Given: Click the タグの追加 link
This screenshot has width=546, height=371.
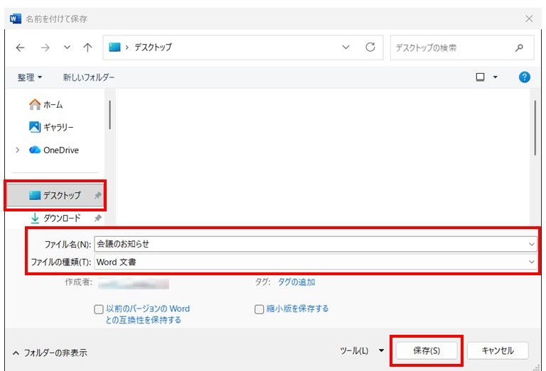Looking at the screenshot, I should 296,282.
